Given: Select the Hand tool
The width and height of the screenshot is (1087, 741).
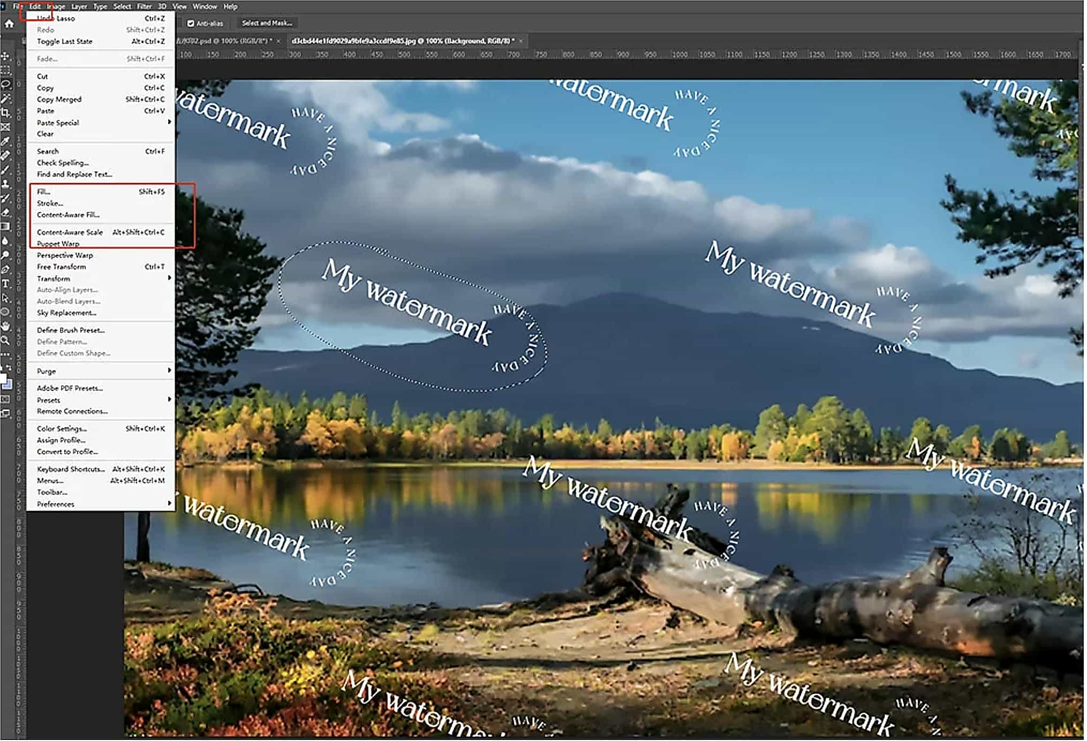Looking at the screenshot, I should [6, 327].
